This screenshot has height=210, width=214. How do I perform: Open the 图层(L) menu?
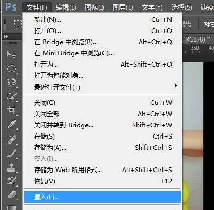(x=123, y=7)
